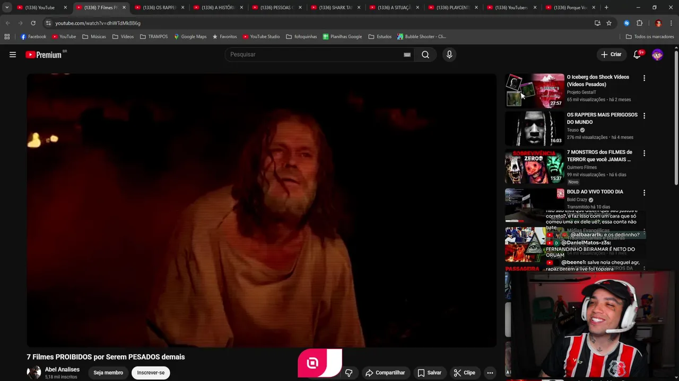Open options for Iceberg dos Shock Videos
This screenshot has height=381, width=679.
pyautogui.click(x=644, y=78)
